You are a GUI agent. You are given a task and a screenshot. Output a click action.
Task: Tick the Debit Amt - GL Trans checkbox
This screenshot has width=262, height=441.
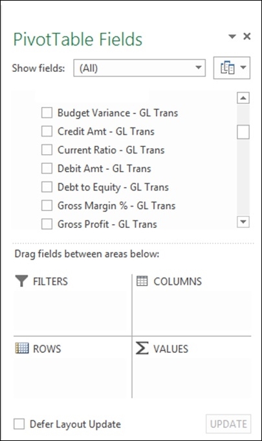47,168
